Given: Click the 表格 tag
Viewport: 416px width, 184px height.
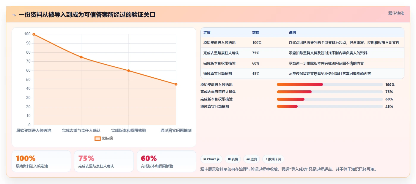Looking at the screenshot, I should click(233, 159).
